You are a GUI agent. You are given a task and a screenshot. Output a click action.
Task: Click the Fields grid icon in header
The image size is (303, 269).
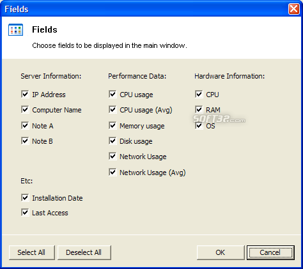tap(15, 30)
